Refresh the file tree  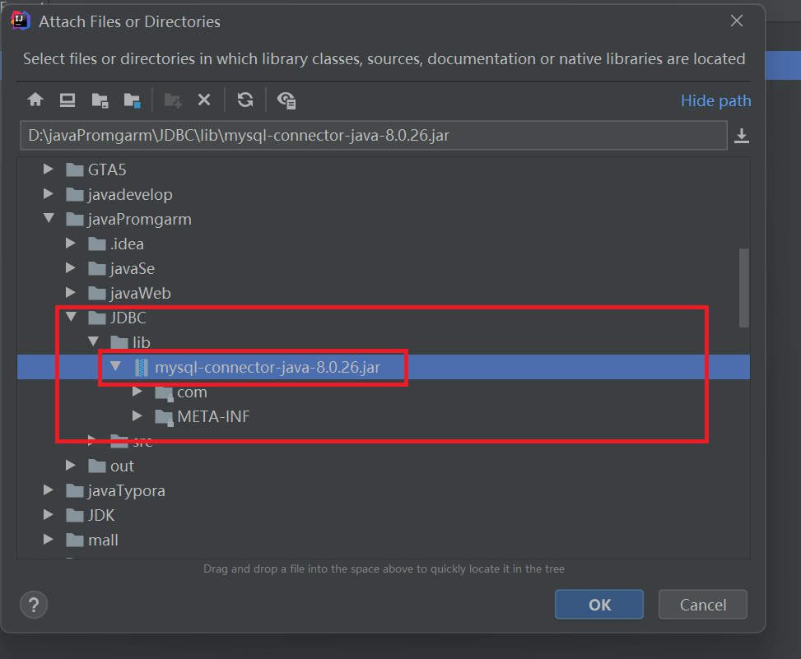[244, 100]
